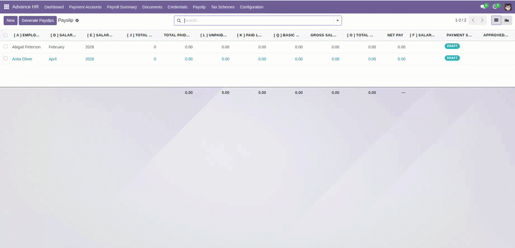515x248 pixels.
Task: Expand the search options dropdown arrow
Action: click(x=337, y=21)
